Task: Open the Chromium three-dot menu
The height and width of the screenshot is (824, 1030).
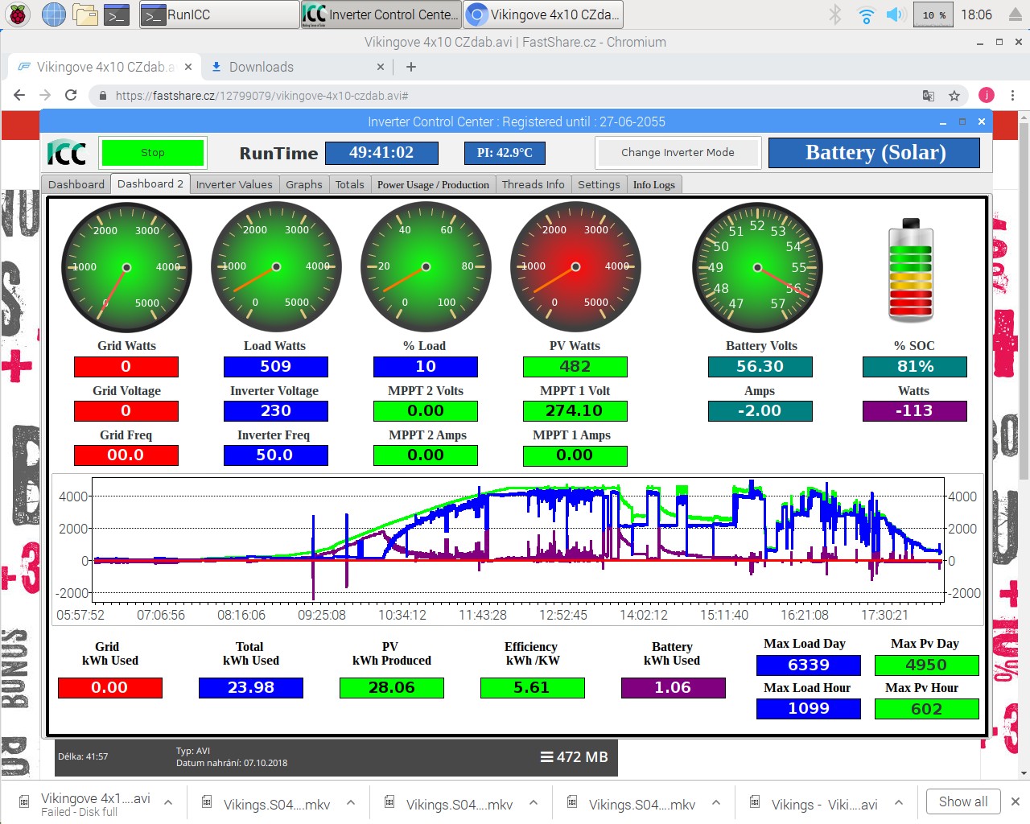Action: [1012, 95]
